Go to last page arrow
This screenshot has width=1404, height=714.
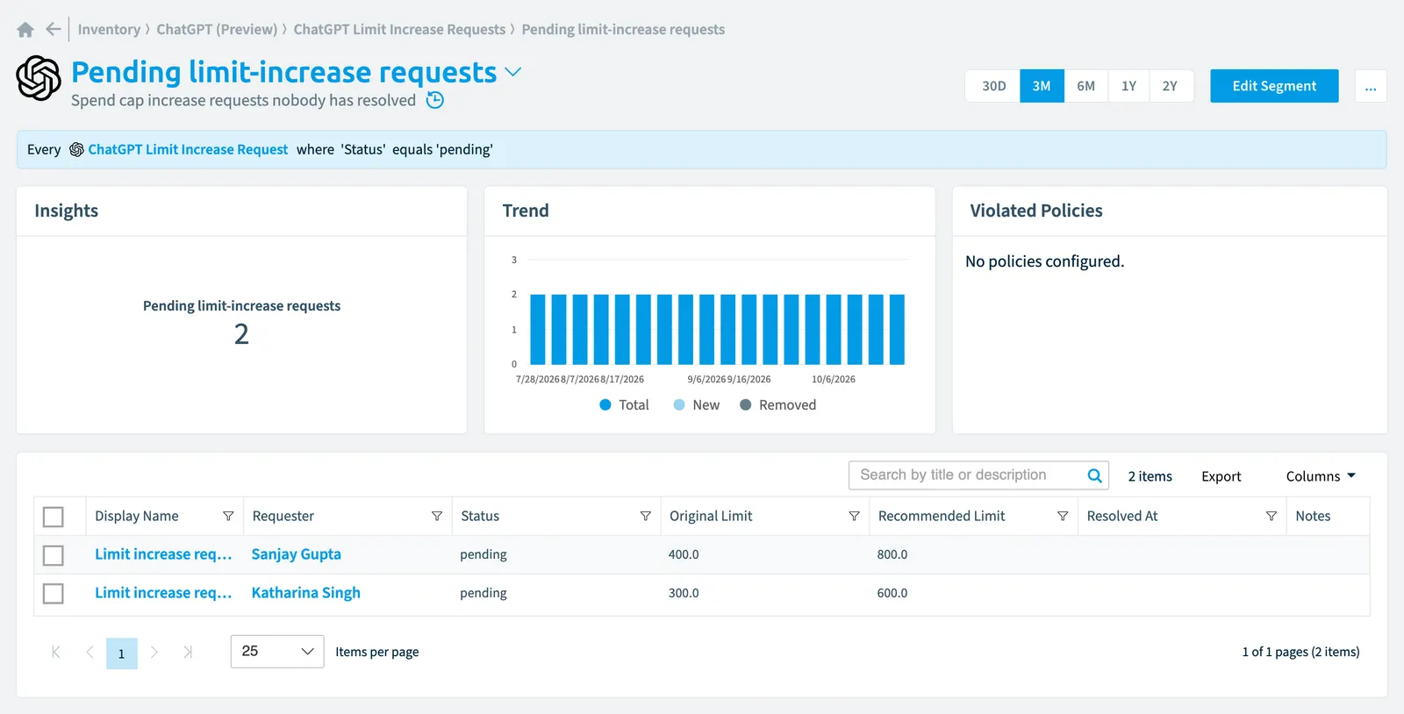[188, 652]
